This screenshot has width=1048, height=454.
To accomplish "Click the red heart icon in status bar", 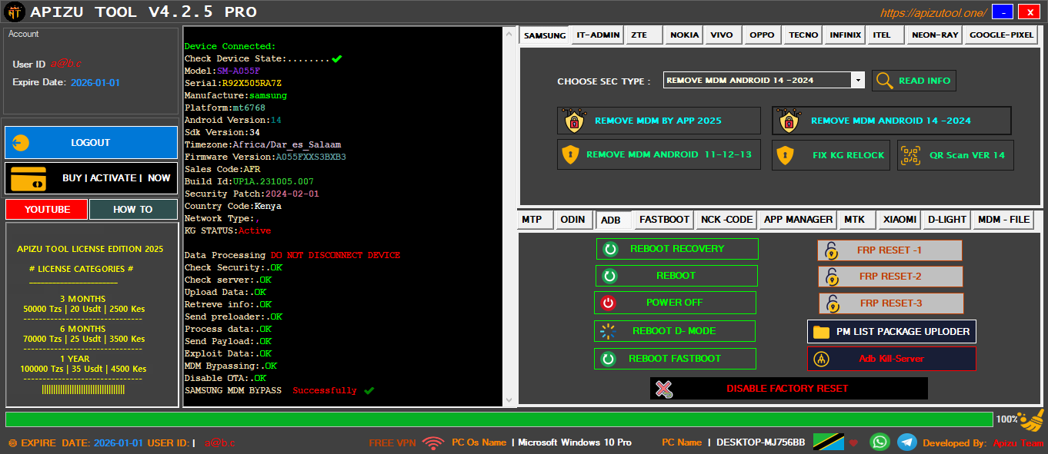I will point(853,443).
